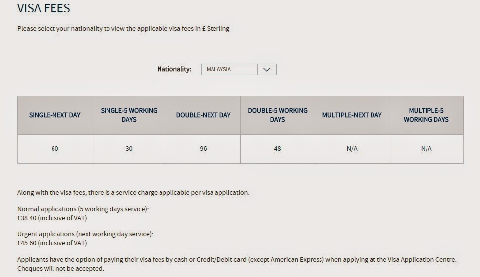Screen dimensions: 480x277
Task: Click the N/A cell under MULTIPLE-NEXT DAY
Action: point(352,149)
